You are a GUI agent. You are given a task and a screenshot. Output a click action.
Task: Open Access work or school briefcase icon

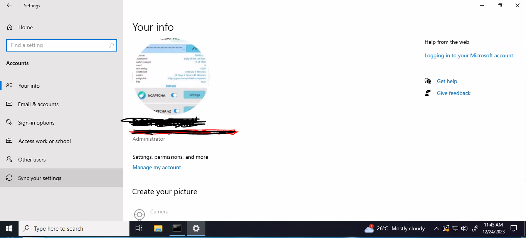click(x=9, y=141)
